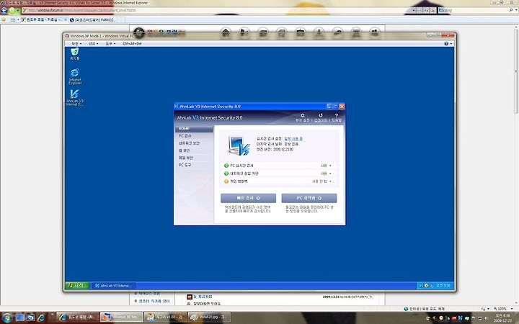Open the 작업 menu in Virtual PC
The height and width of the screenshot is (324, 519).
click(76, 44)
